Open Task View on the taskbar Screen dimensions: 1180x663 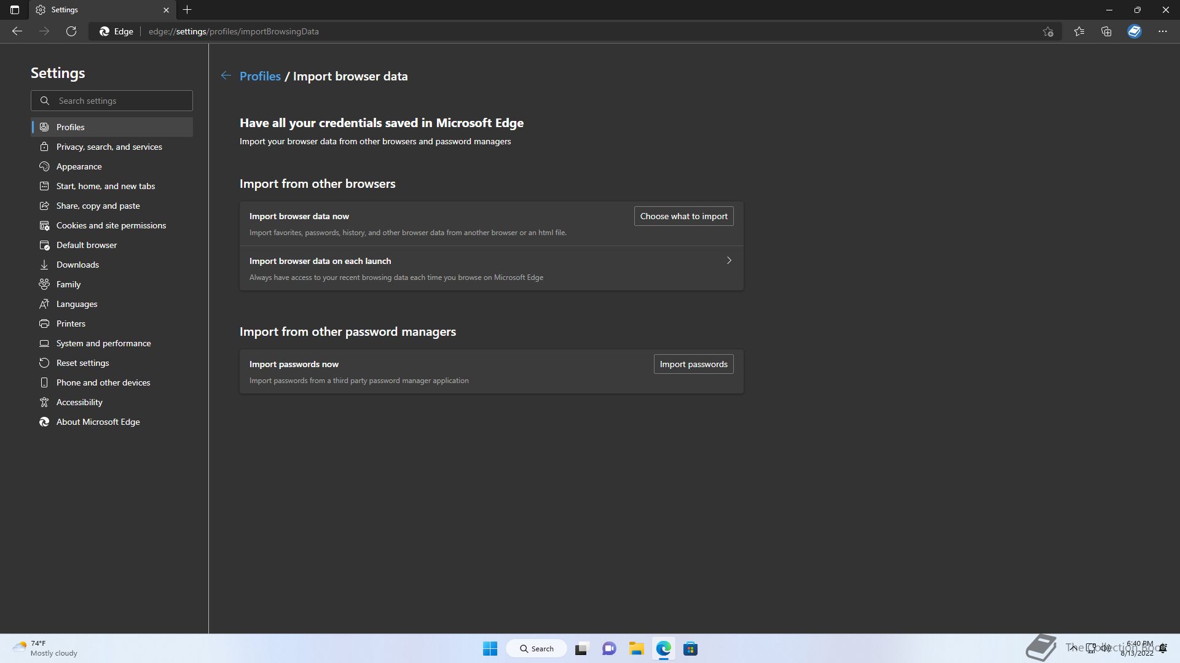click(x=581, y=648)
